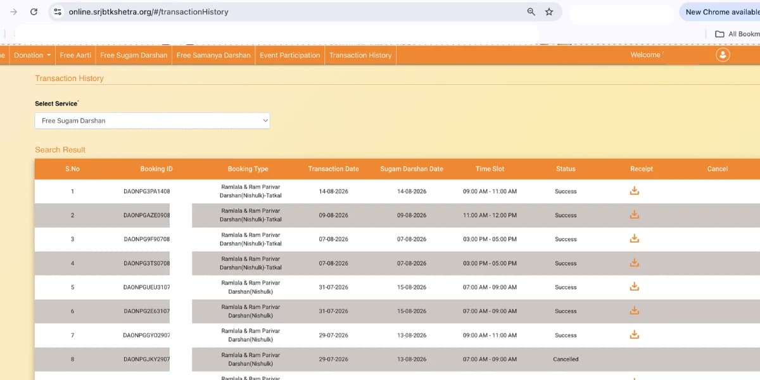Select booking ID DAONPGAZE0908
Viewport: 760px width, 380px height.
tap(146, 215)
